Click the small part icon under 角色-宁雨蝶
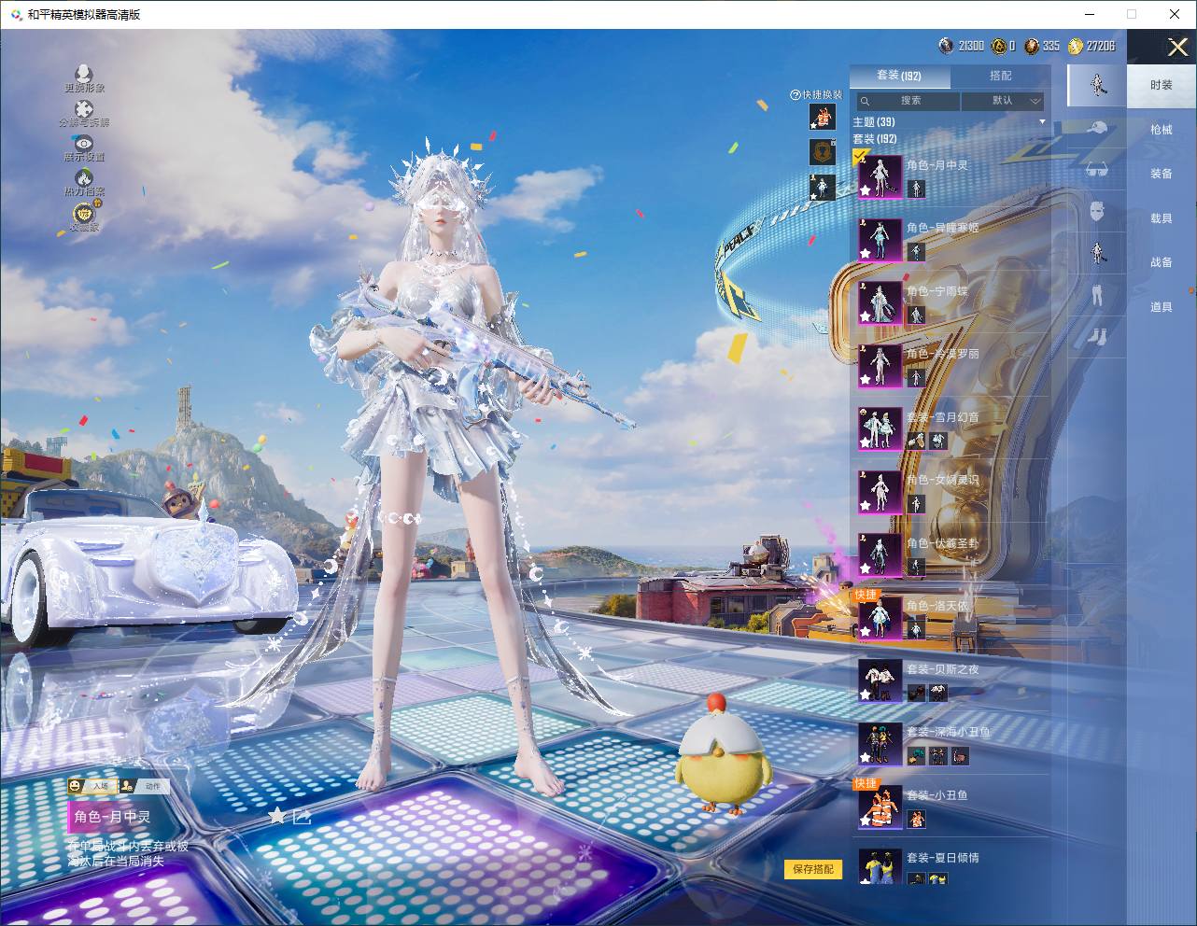Image resolution: width=1197 pixels, height=926 pixels. point(916,316)
